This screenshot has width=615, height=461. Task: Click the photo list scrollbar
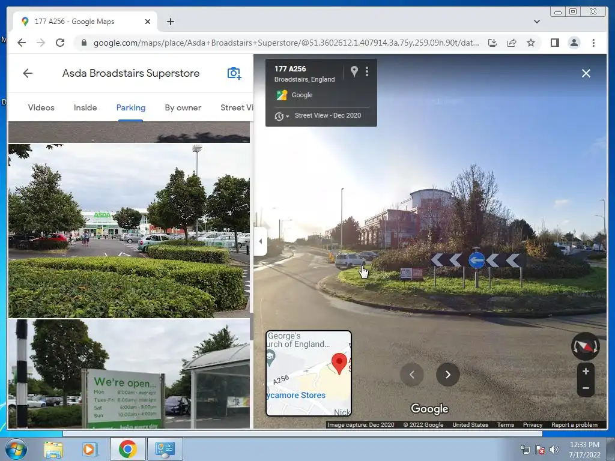252,327
